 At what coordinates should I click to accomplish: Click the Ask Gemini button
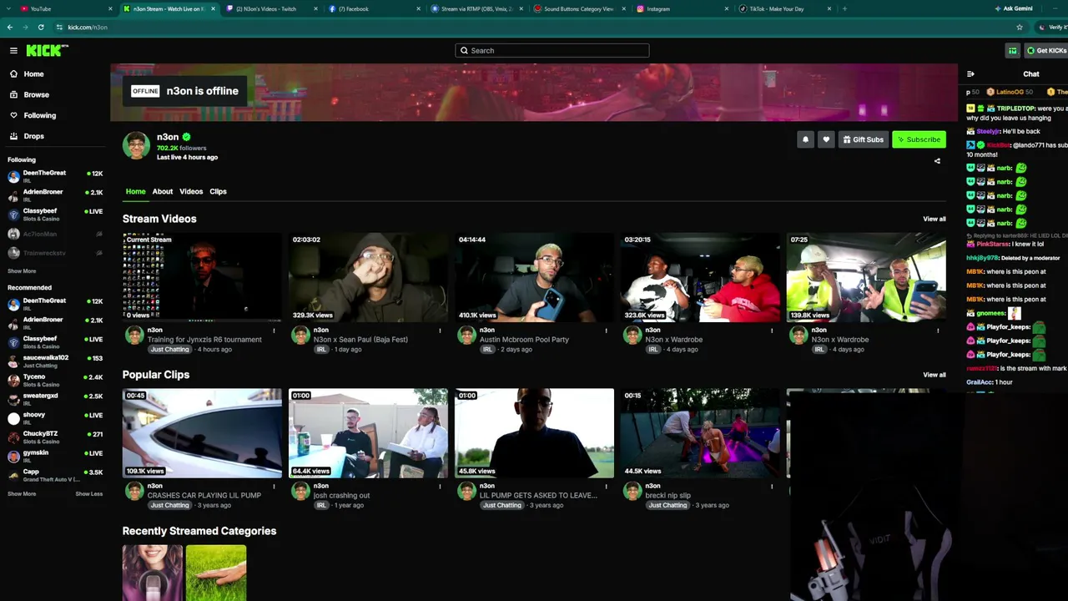(1014, 9)
